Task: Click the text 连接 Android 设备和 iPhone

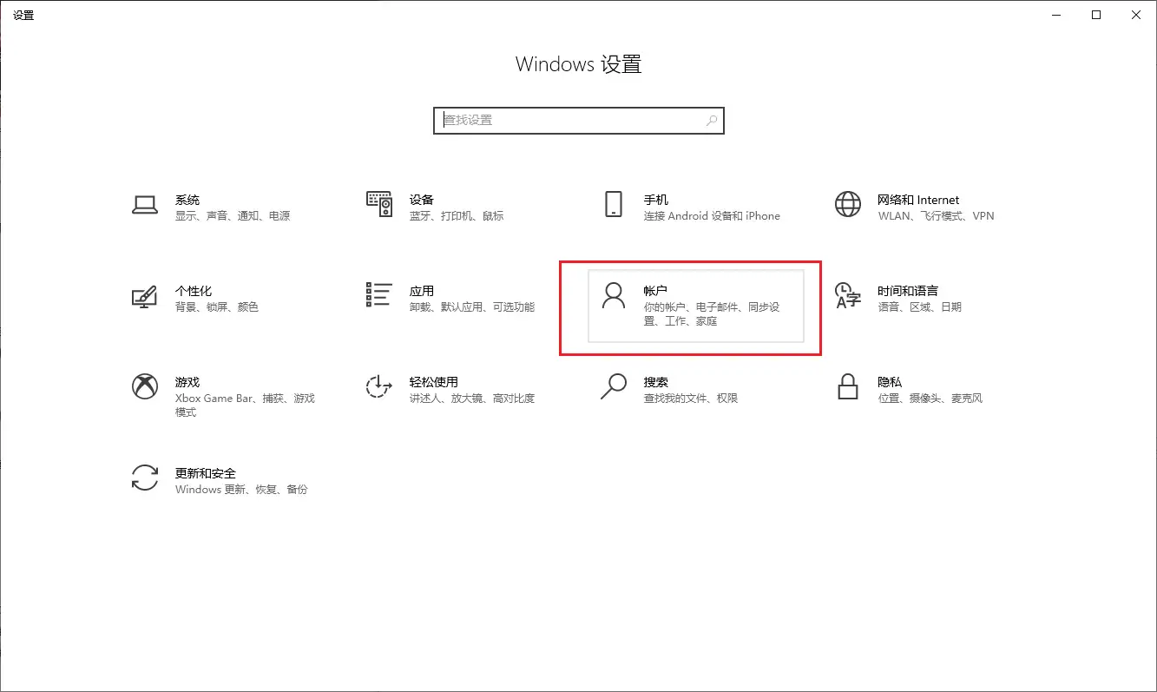Action: [712, 216]
